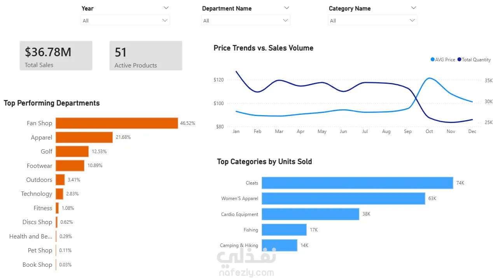This screenshot has height=278, width=493.
Task: Collapse the Department Name slicer header chevron
Action: click(287, 8)
